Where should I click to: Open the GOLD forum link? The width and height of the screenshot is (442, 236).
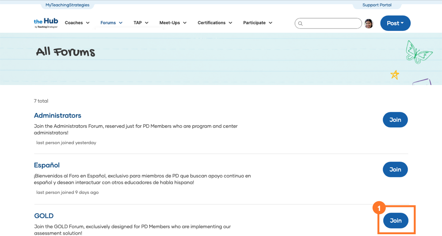(x=44, y=216)
